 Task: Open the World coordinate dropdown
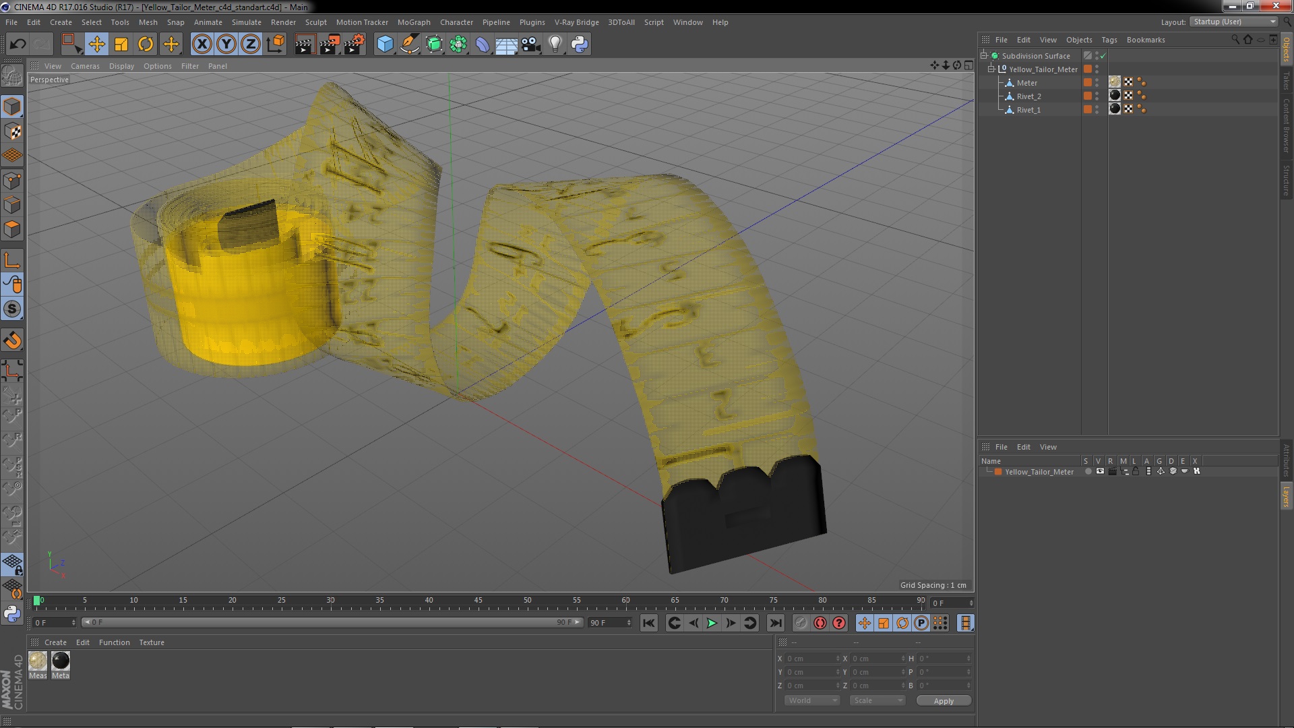pos(811,700)
